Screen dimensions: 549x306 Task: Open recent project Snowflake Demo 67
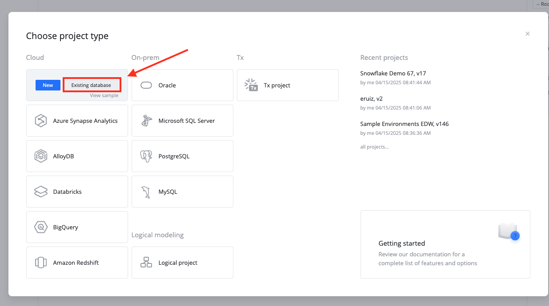coord(394,73)
